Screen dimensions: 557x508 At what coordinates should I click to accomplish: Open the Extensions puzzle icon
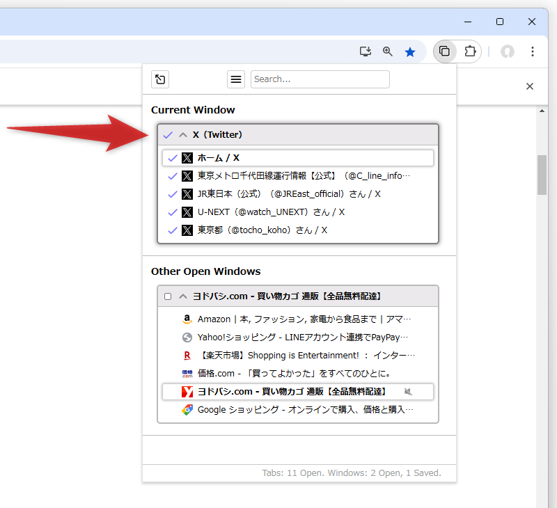point(470,51)
